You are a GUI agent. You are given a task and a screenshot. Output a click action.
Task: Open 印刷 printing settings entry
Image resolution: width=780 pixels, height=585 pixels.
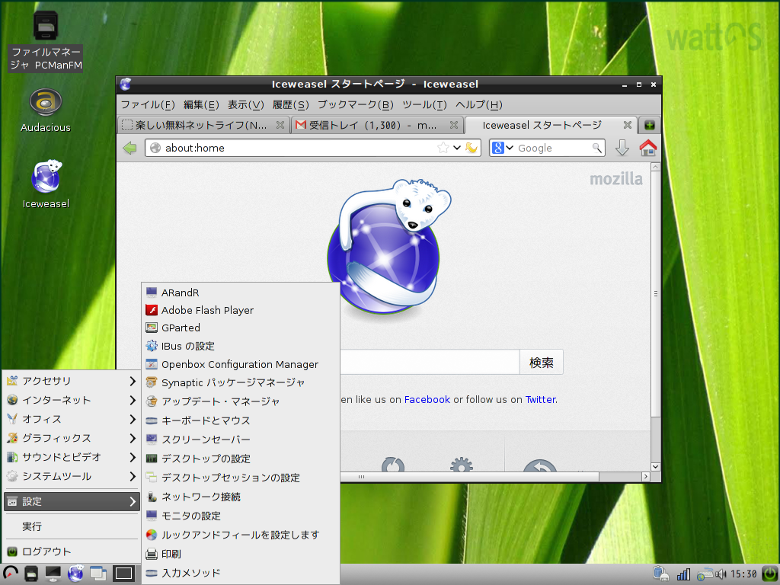[241, 555]
